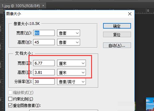This screenshot has width=154, height=111.
Task: Click the pixel width field showing 80
Action: 44,33
